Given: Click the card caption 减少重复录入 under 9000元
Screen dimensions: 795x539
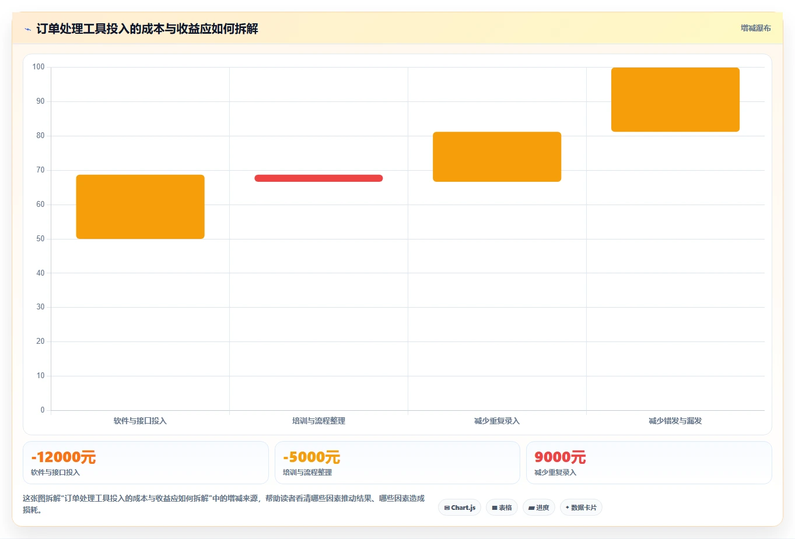Looking at the screenshot, I should click(555, 473).
